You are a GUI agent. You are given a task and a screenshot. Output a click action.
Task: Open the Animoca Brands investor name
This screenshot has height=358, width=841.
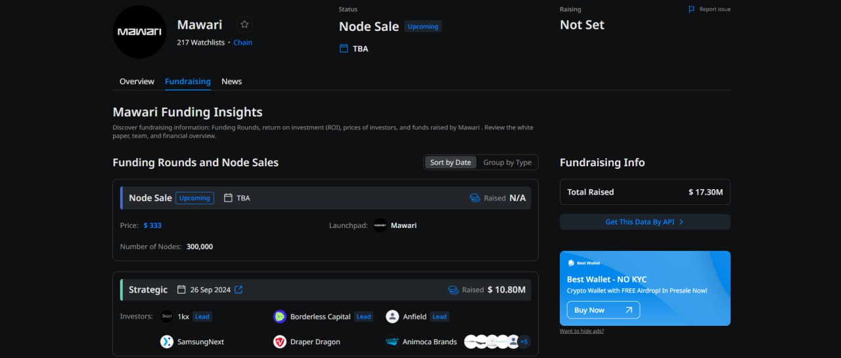click(x=430, y=342)
